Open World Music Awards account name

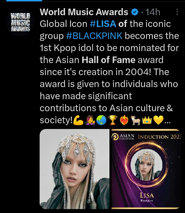pyautogui.click(x=84, y=12)
